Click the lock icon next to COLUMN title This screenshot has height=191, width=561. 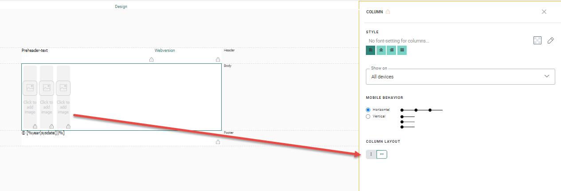click(388, 12)
